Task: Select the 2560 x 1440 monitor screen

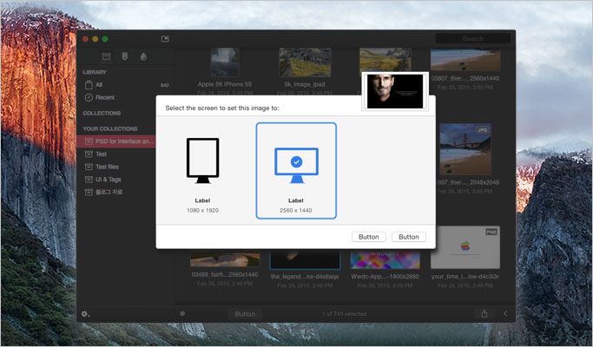Action: pos(296,171)
